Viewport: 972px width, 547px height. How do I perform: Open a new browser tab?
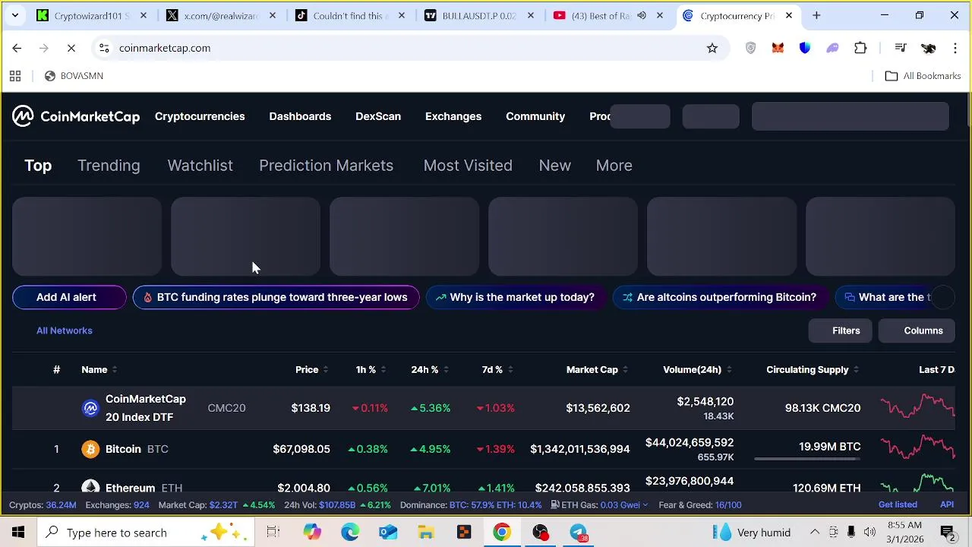[x=816, y=15]
